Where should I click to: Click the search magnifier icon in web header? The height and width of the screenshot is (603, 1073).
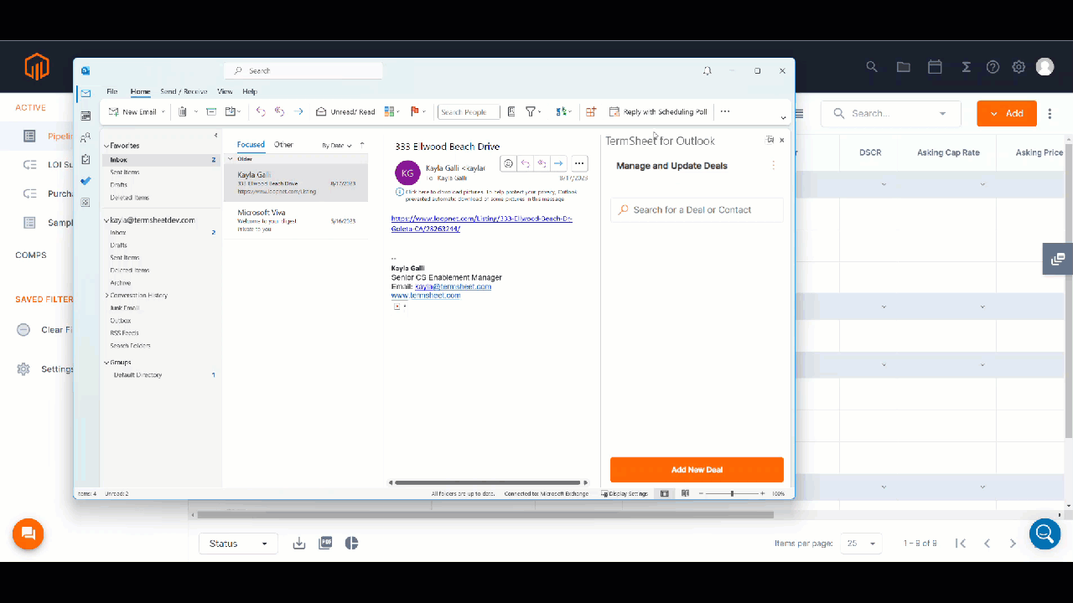point(872,67)
